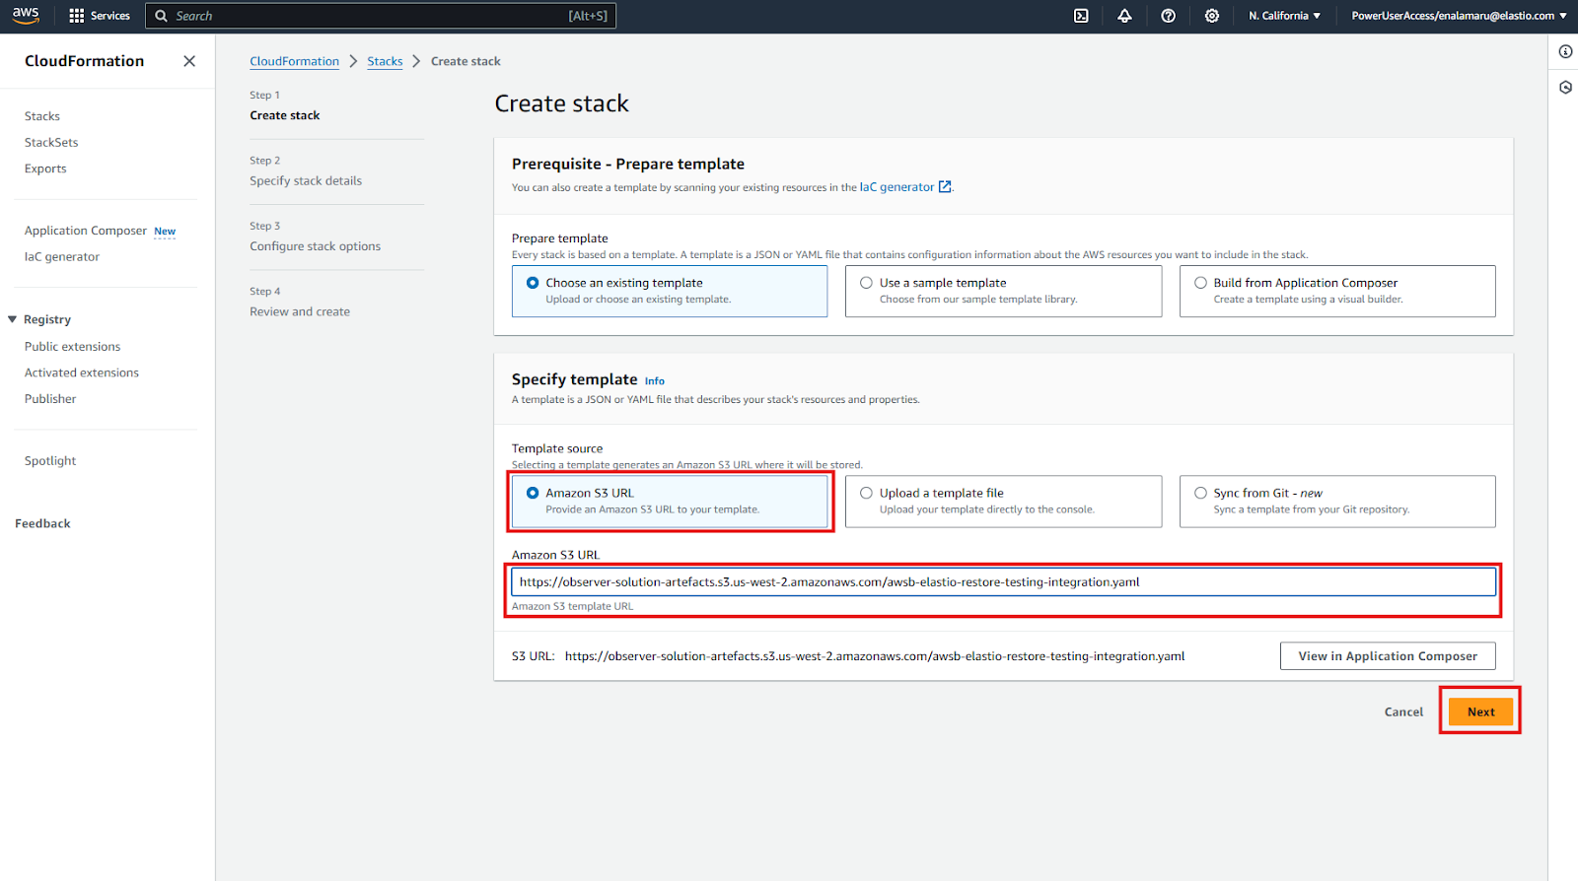The image size is (1578, 881).
Task: Open the settings gear icon
Action: pyautogui.click(x=1212, y=16)
